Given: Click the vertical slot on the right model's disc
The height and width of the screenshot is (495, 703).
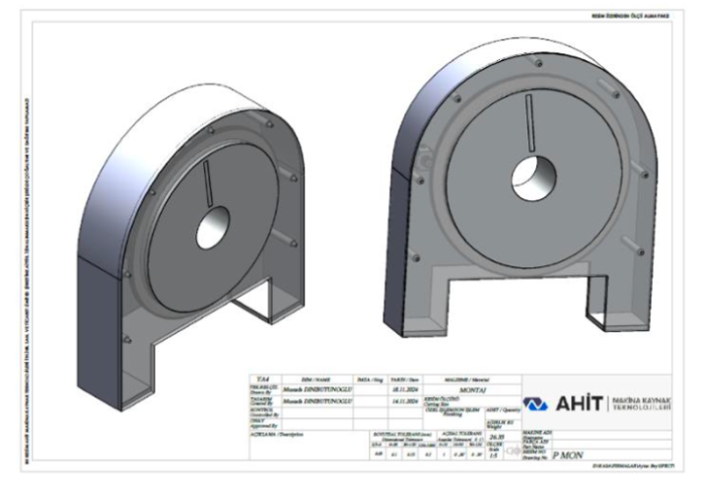Looking at the screenshot, I should click(x=527, y=123).
